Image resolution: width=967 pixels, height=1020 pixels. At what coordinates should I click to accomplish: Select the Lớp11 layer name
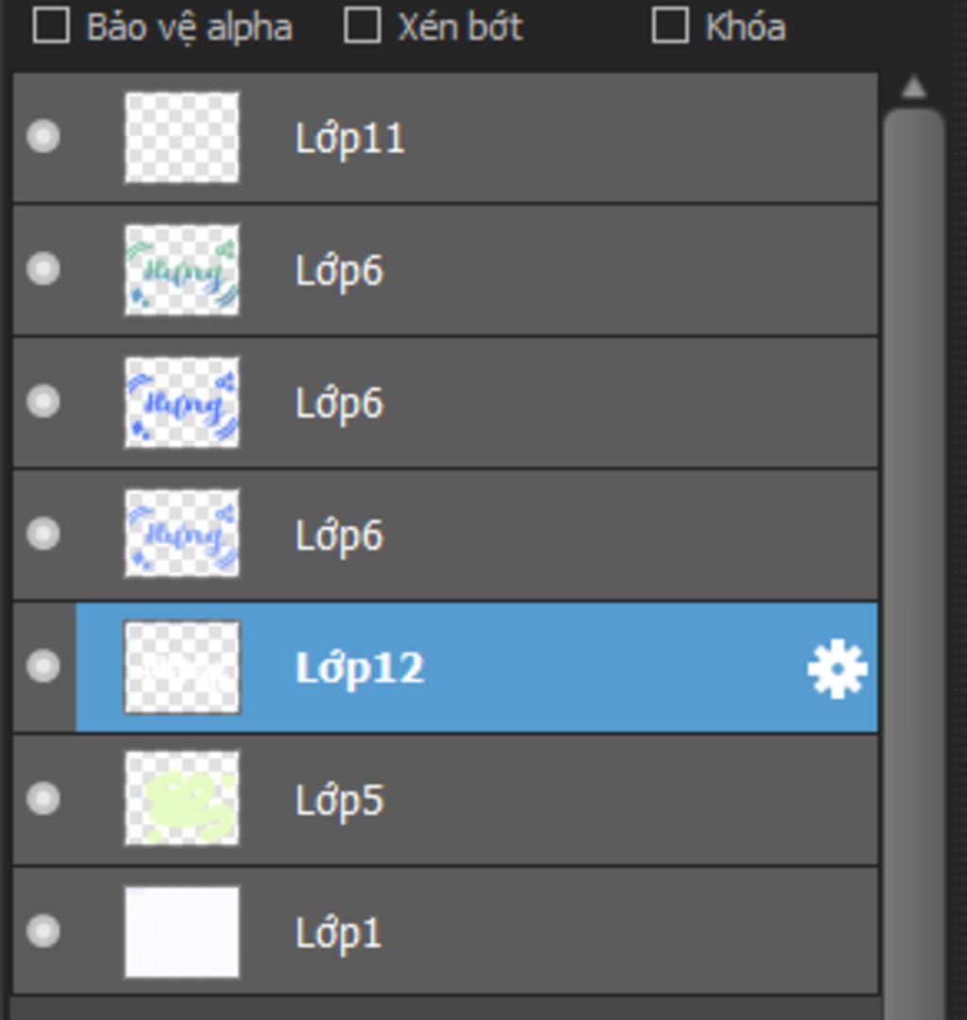pos(349,139)
